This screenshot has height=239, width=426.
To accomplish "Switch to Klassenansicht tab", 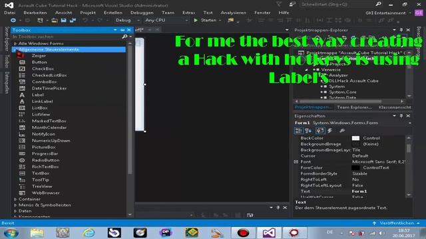I will [x=395, y=108].
